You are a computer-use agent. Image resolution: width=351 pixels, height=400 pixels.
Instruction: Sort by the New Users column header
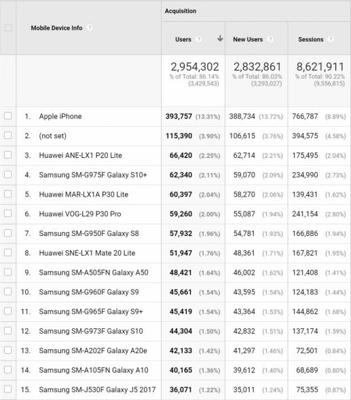[248, 39]
